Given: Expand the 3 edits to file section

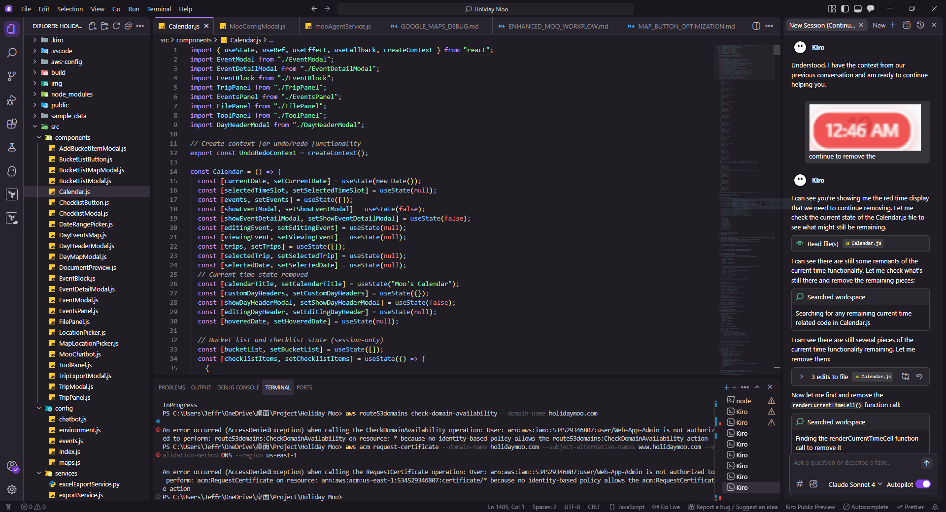Looking at the screenshot, I should pos(802,377).
